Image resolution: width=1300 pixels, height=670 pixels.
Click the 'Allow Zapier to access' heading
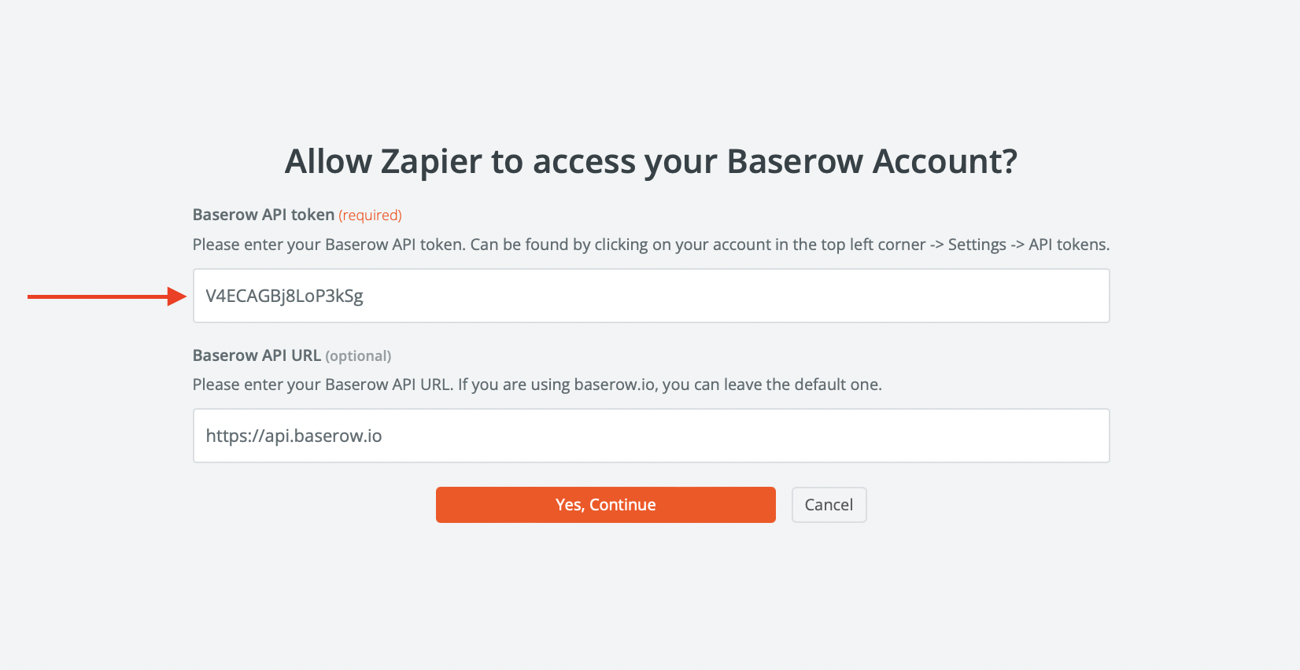point(651,161)
